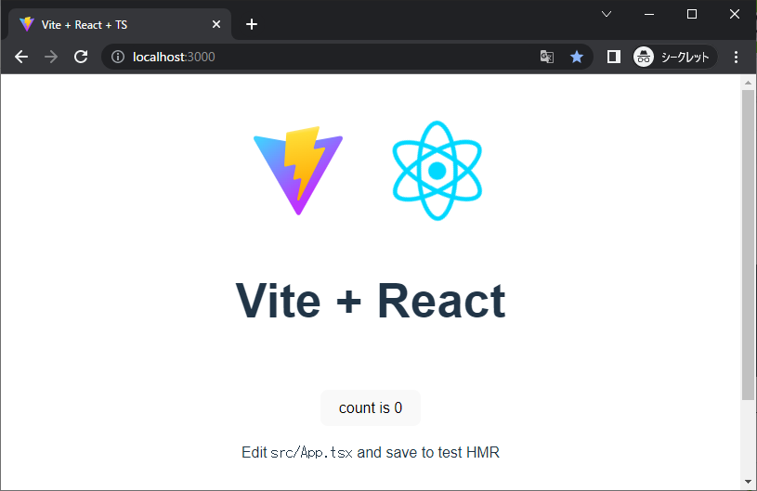This screenshot has width=757, height=491.
Task: Click the page vertical scrollbar thumb
Action: (748, 245)
